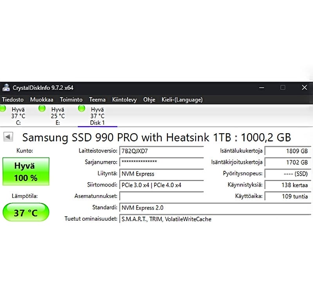Open the Muokkaa menu
313x308 pixels.
point(41,100)
